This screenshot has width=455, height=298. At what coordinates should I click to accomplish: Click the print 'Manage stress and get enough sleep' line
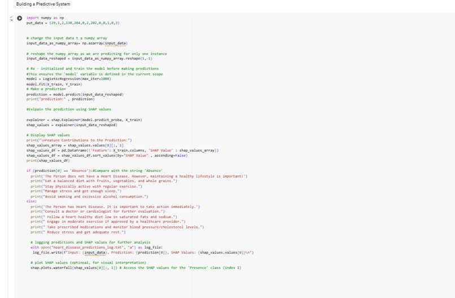pos(76,191)
